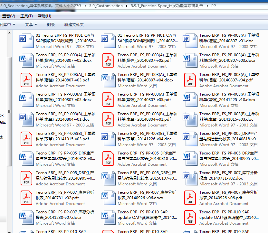Click Word icon of PP-003(A) 20140807-v04.docx
The image size is (268, 233).
coord(108,80)
